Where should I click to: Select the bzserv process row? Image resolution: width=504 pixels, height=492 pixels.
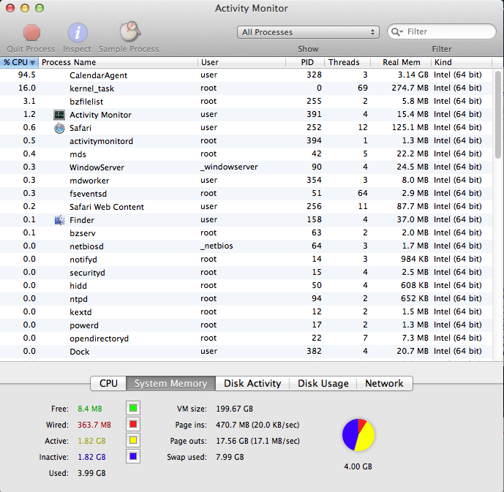[246, 233]
